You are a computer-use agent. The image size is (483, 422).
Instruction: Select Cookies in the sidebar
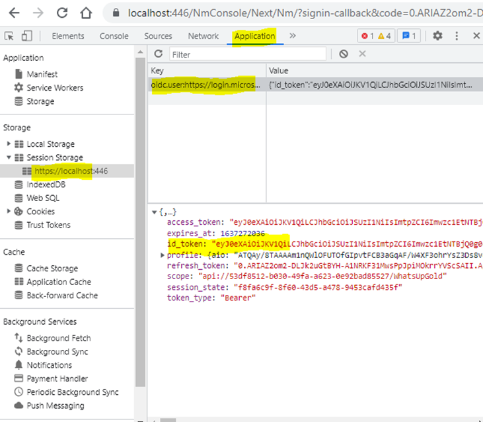(40, 212)
